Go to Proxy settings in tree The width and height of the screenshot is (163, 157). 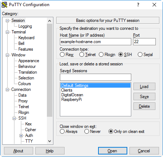23,101
